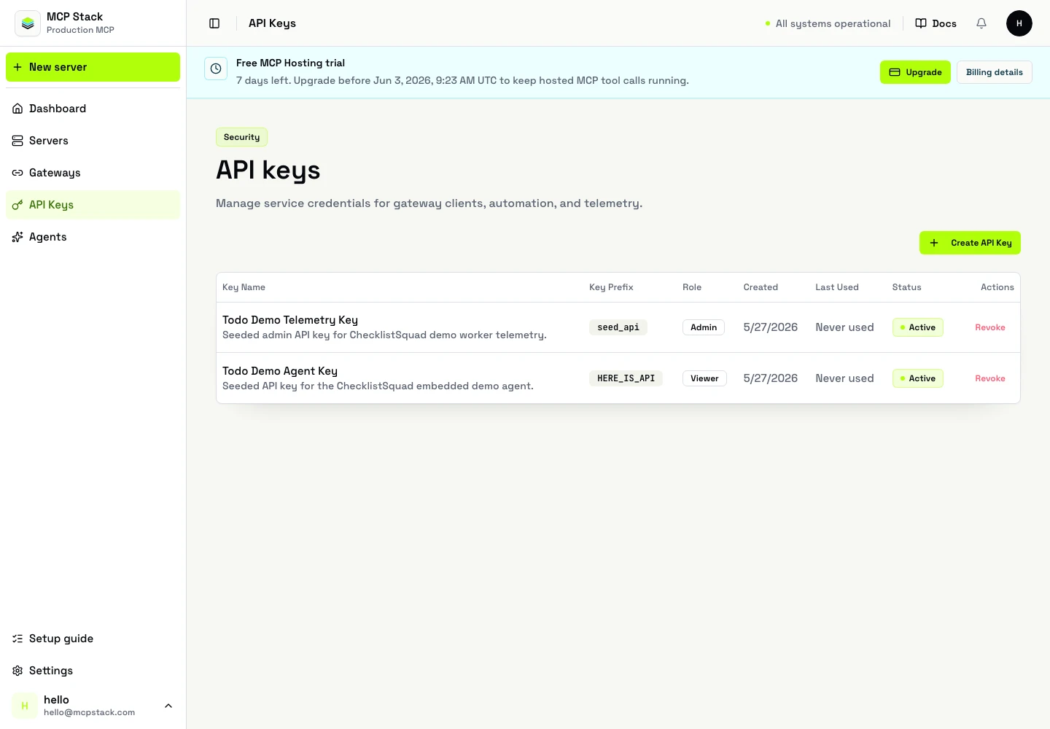The height and width of the screenshot is (729, 1050).
Task: Click Never used for Agent Key
Action: point(844,378)
